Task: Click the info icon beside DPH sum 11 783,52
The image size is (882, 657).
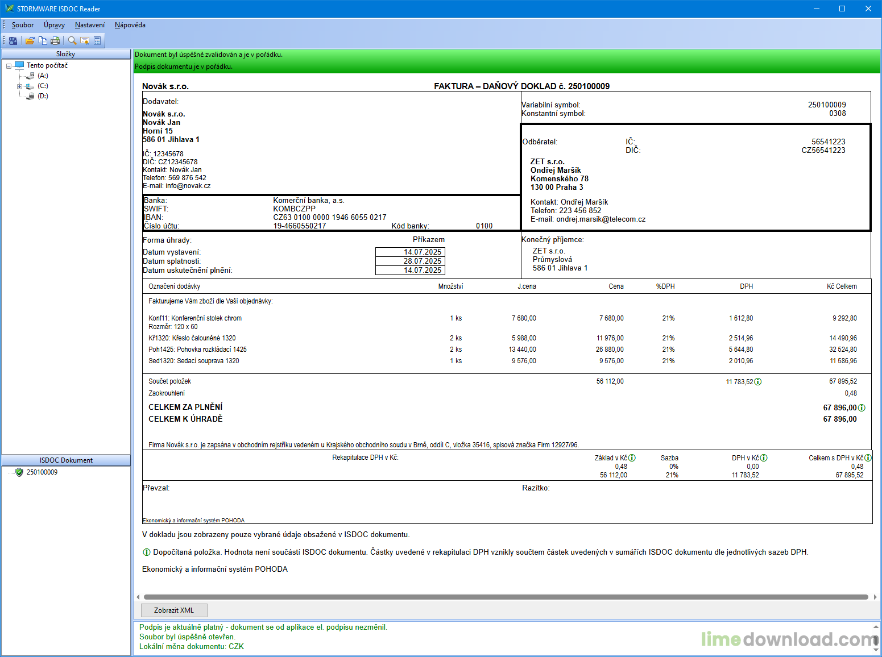Action: click(758, 382)
